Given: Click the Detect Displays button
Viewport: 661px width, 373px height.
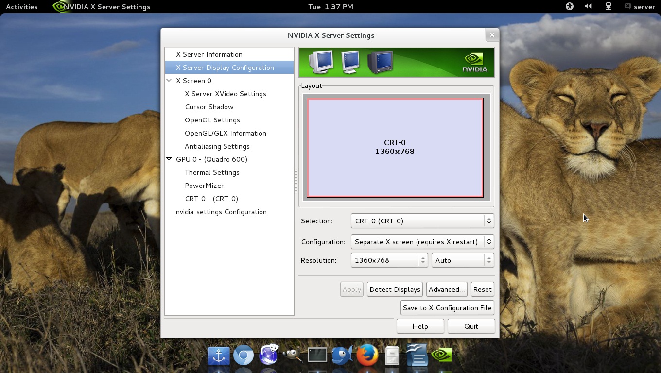Looking at the screenshot, I should [x=395, y=289].
